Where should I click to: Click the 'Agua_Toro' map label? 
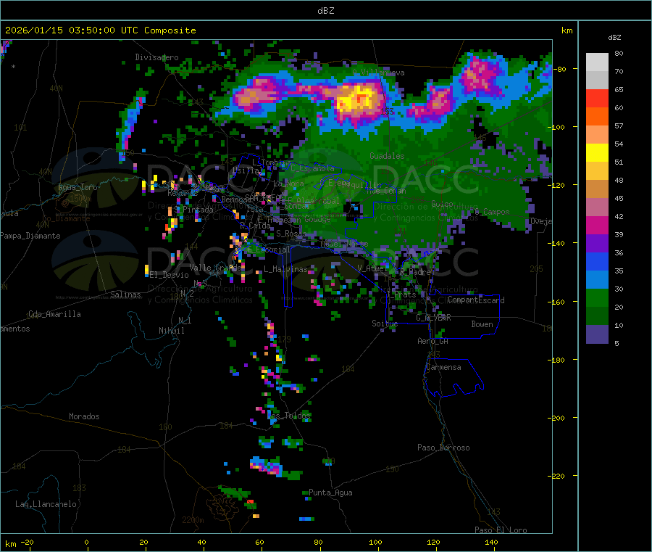pyautogui.click(x=78, y=187)
